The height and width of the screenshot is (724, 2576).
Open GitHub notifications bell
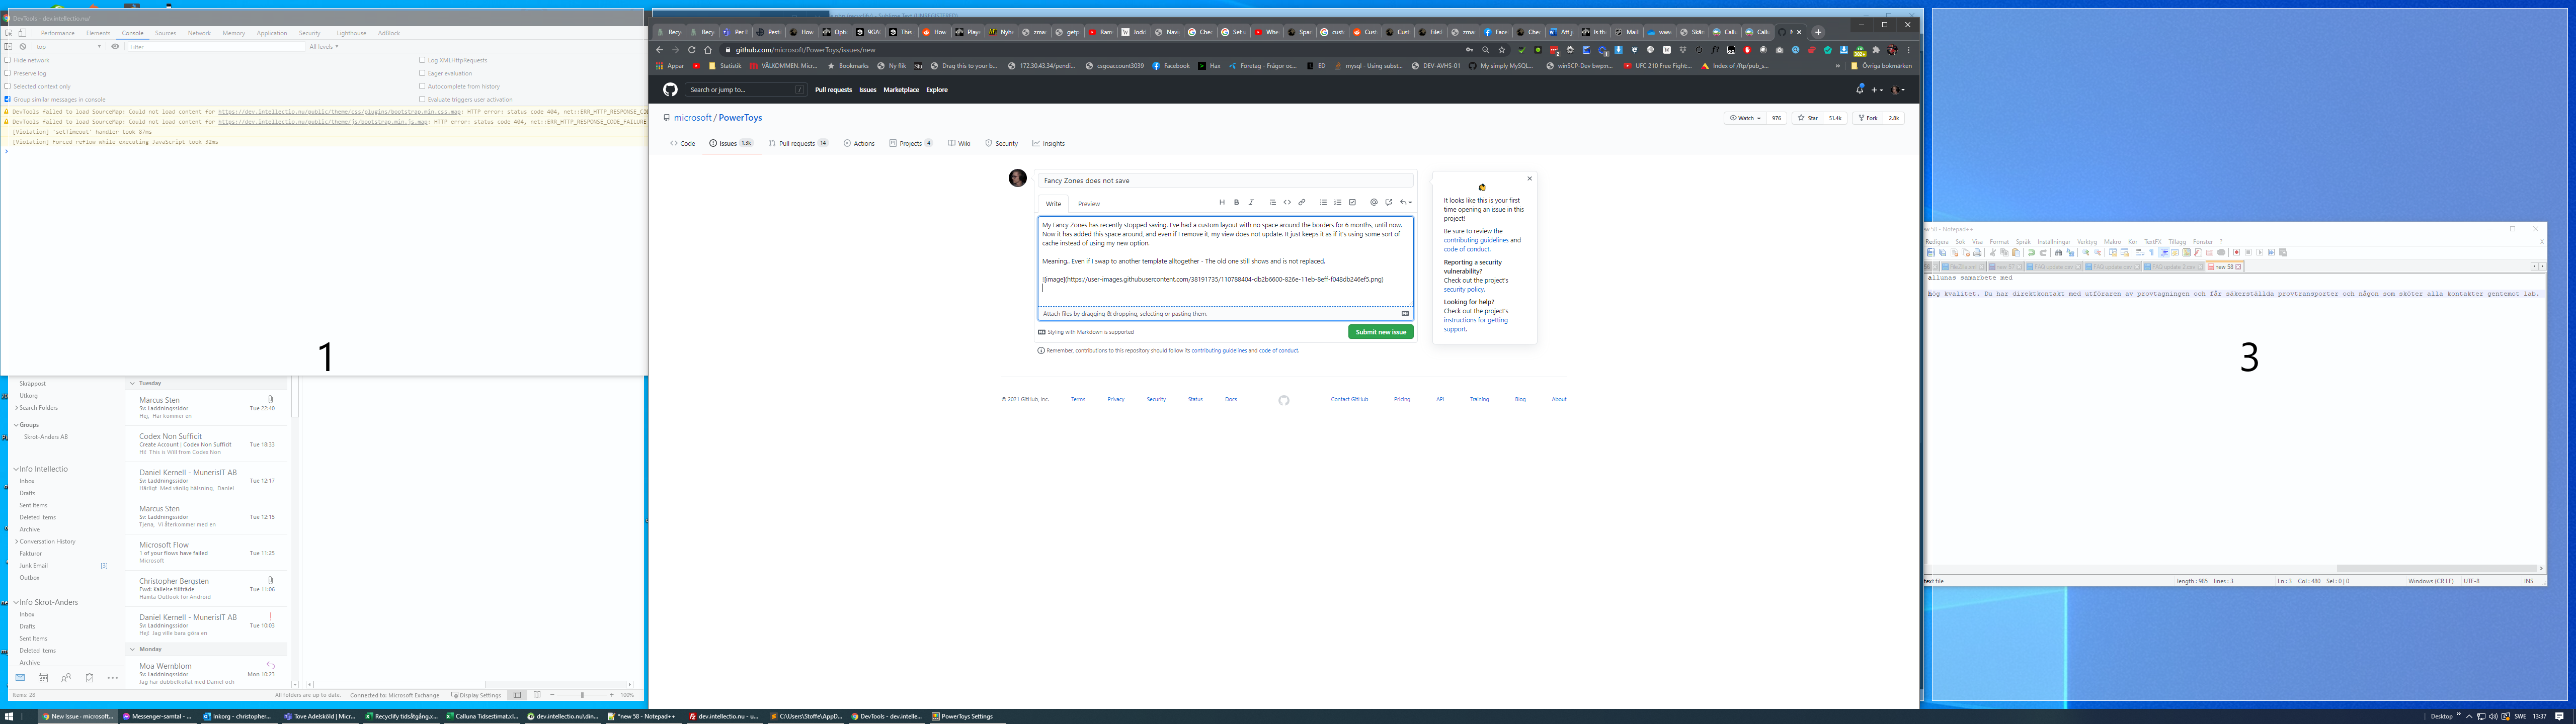[1860, 90]
